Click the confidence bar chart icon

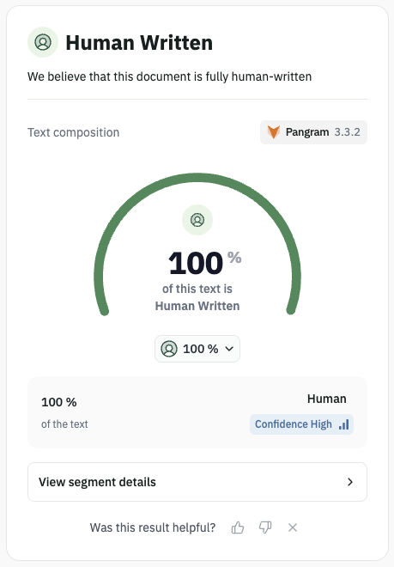coord(344,424)
